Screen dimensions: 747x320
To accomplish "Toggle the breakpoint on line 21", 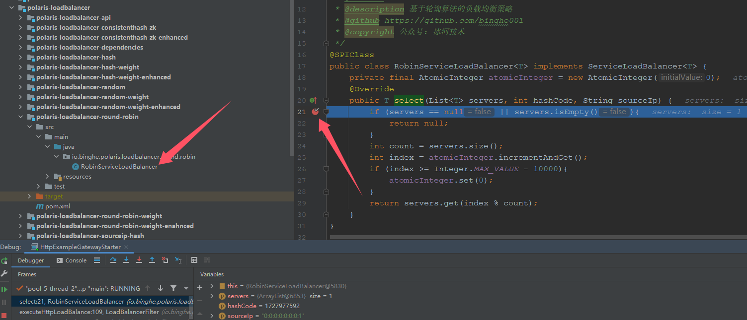I will click(315, 112).
